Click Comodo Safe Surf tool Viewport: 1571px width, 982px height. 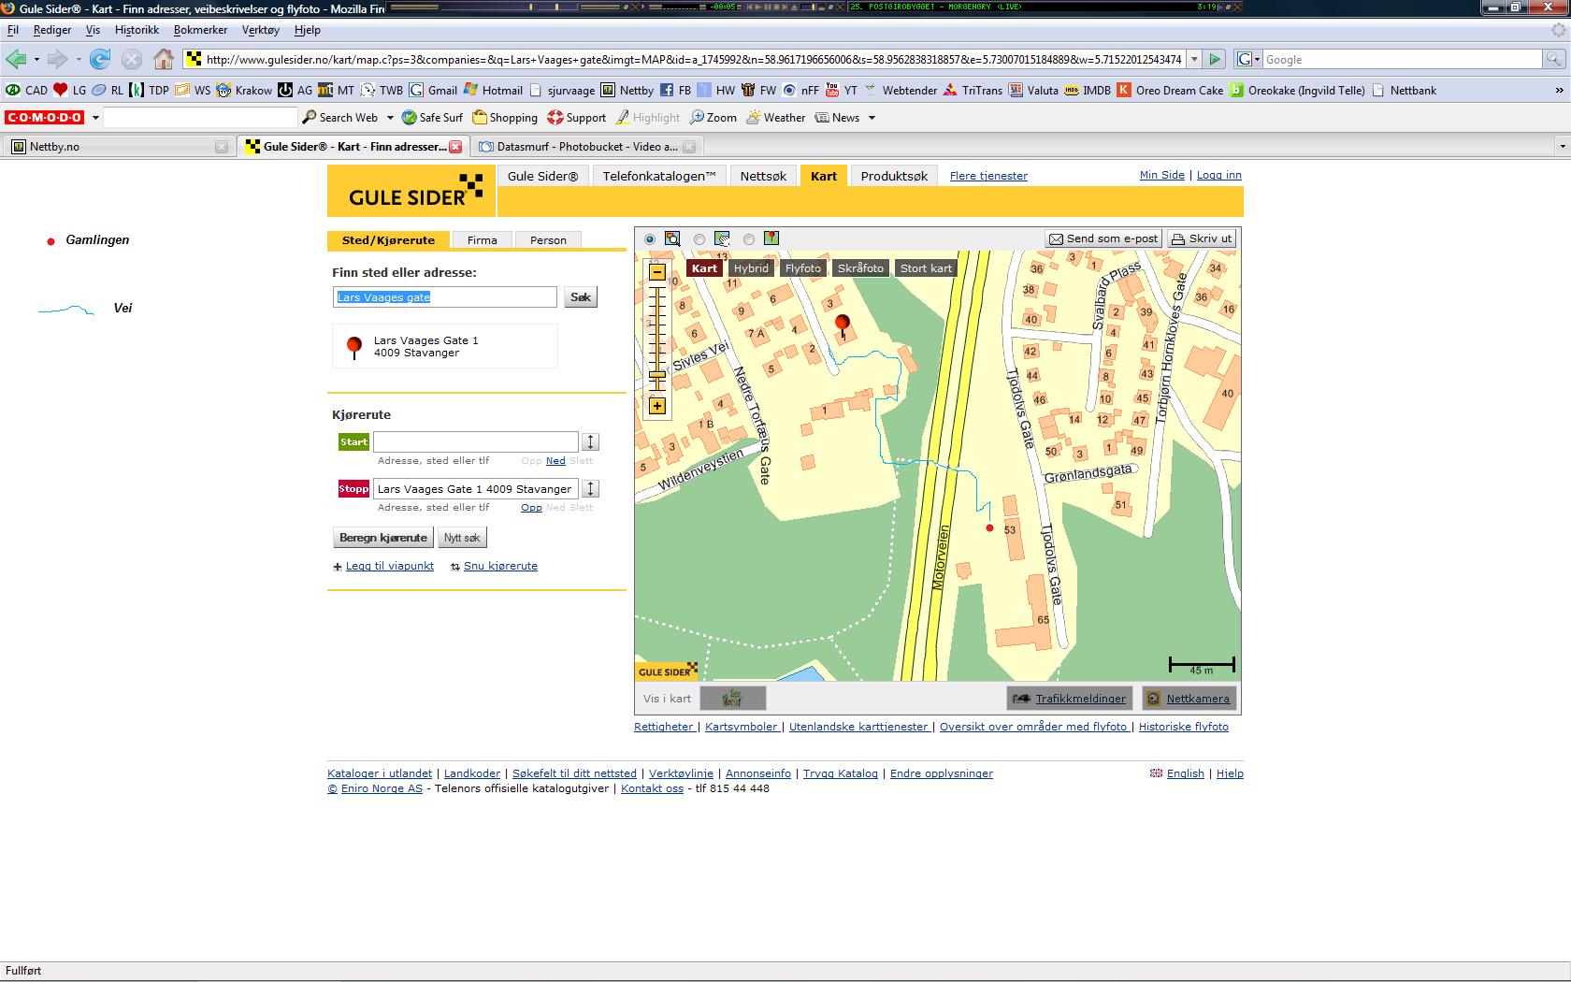point(432,118)
